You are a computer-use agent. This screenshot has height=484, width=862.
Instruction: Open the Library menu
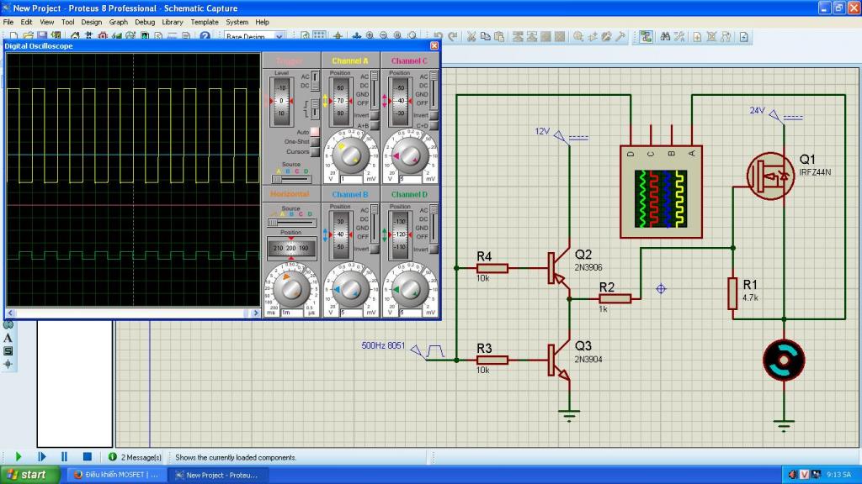pyautogui.click(x=173, y=22)
